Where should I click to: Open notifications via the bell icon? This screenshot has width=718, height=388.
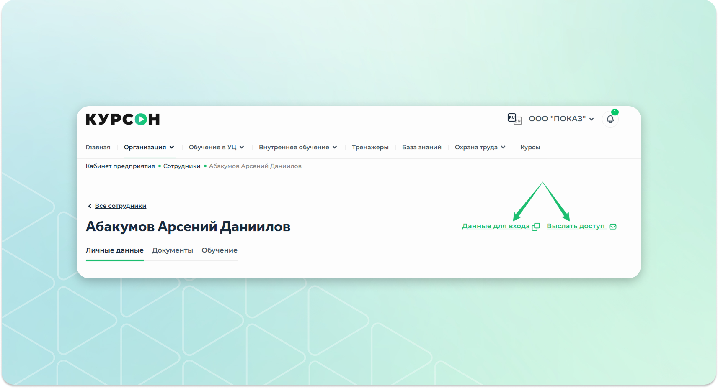click(x=610, y=119)
